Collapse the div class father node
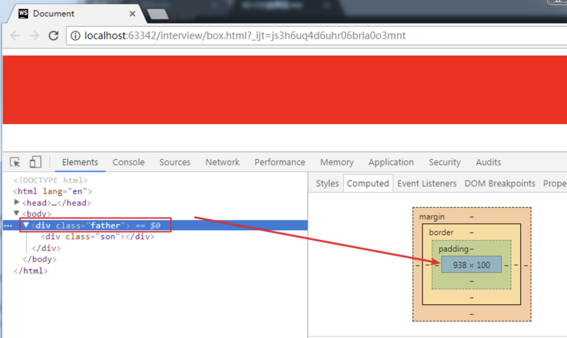 (26, 225)
